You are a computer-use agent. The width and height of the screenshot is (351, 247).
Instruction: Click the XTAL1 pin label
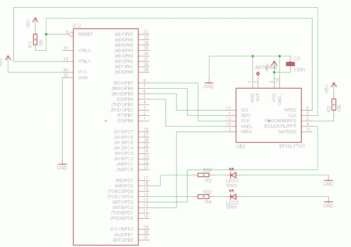84,61
